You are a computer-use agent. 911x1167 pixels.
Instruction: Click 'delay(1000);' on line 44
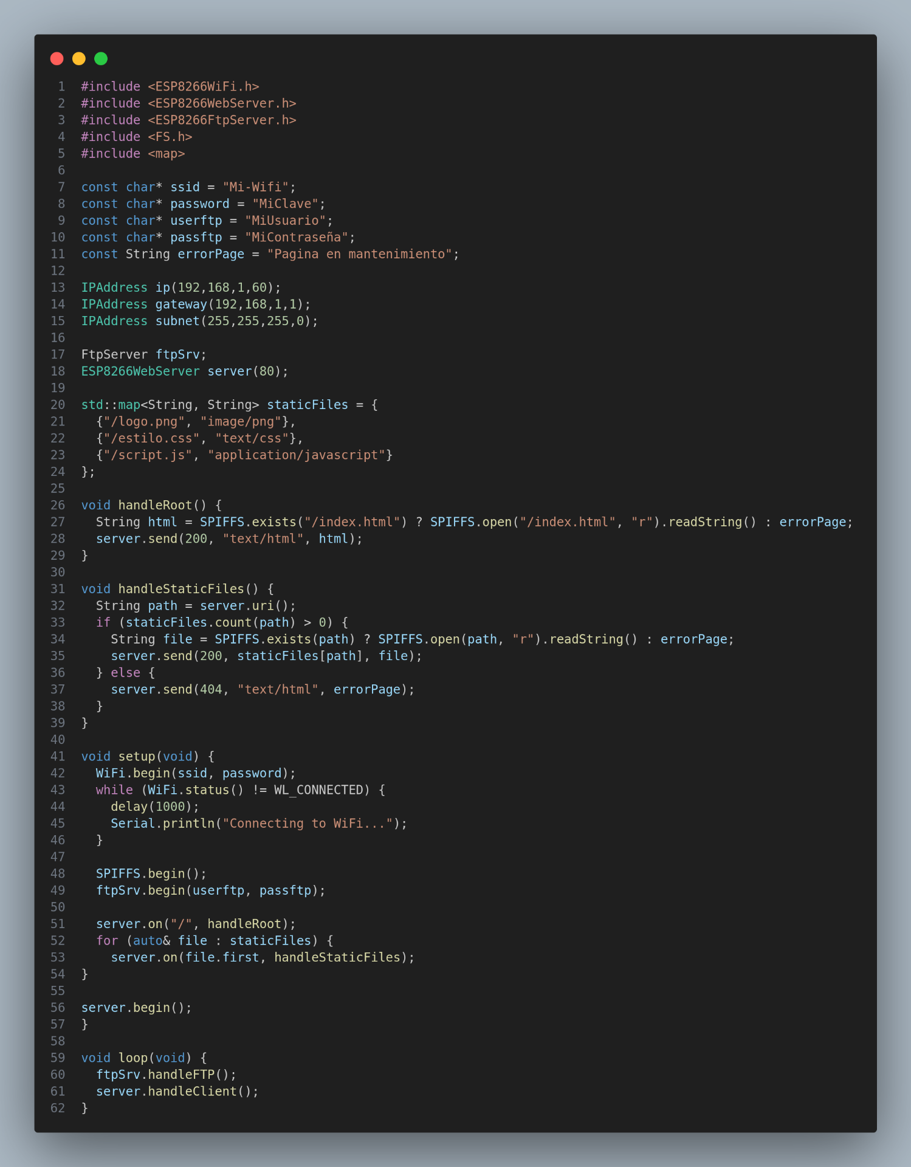point(156,806)
